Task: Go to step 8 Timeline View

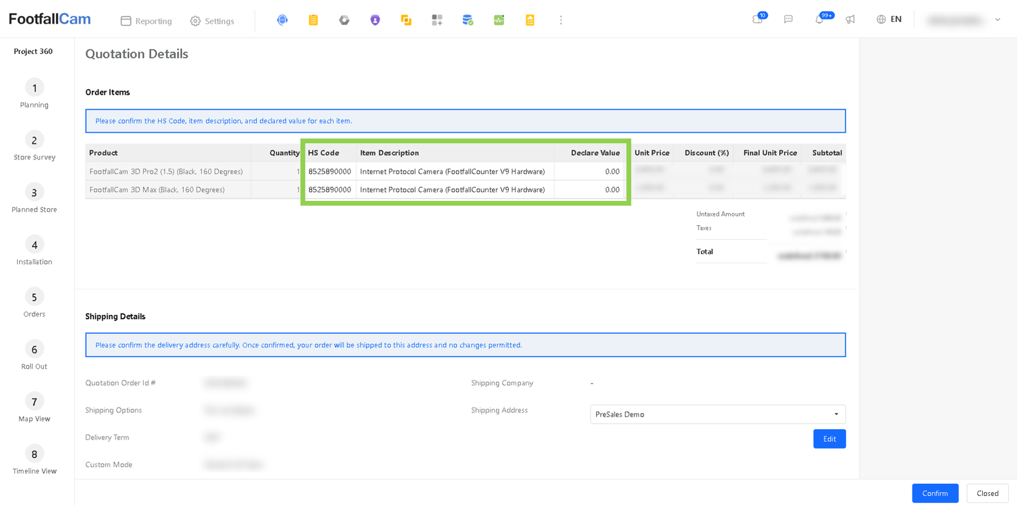Action: point(35,459)
